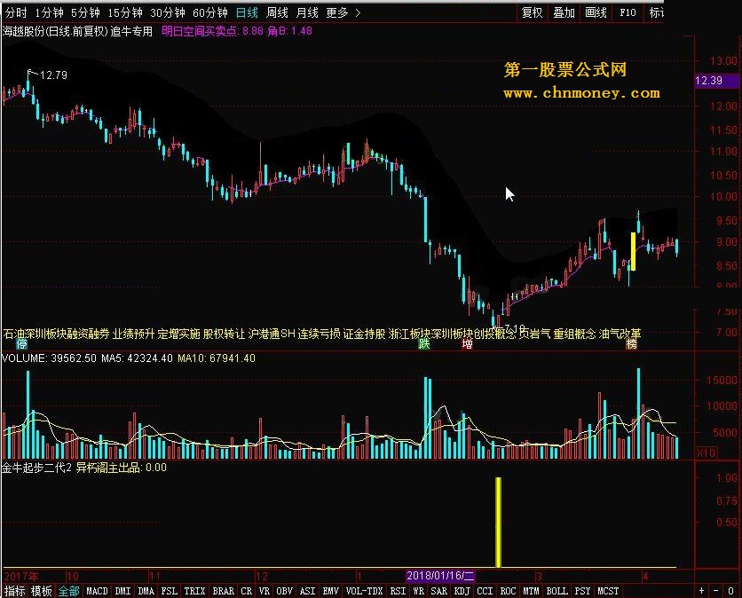Click the 业绩预升 concept tag
Image resolution: width=742 pixels, height=598 pixels.
click(x=133, y=334)
